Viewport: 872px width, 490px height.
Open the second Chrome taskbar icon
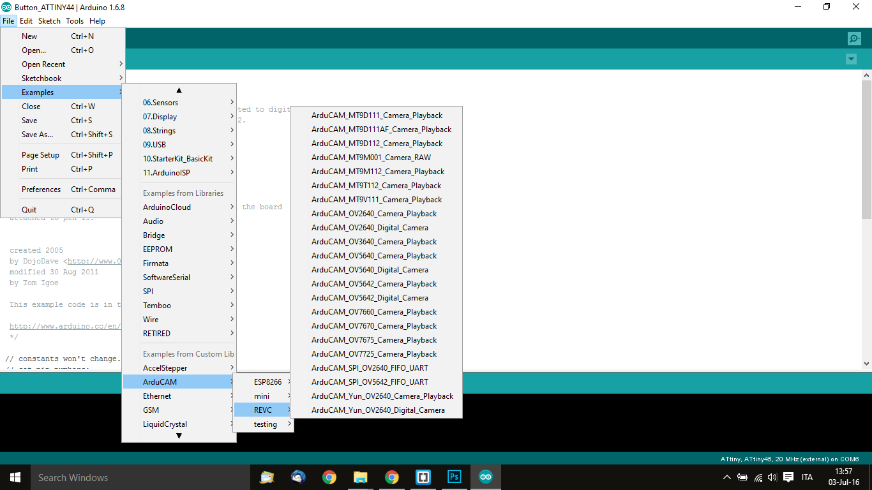click(x=392, y=477)
